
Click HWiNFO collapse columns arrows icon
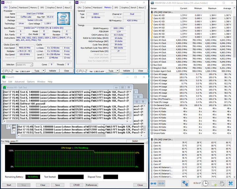161,183
